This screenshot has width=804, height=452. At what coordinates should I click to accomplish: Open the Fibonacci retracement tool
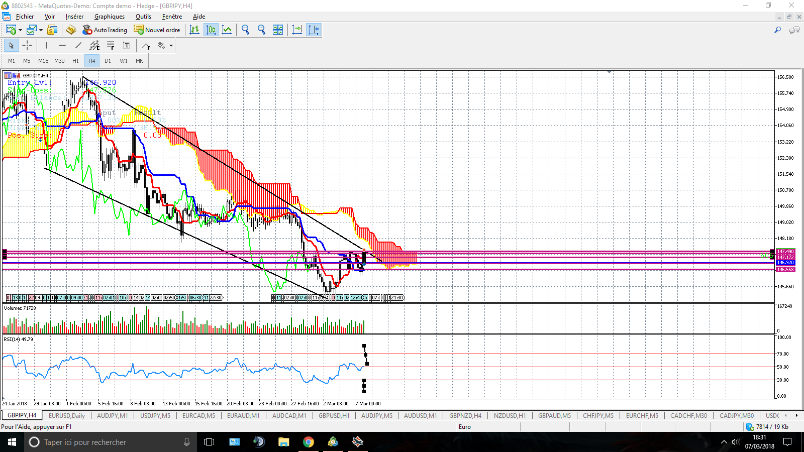111,46
